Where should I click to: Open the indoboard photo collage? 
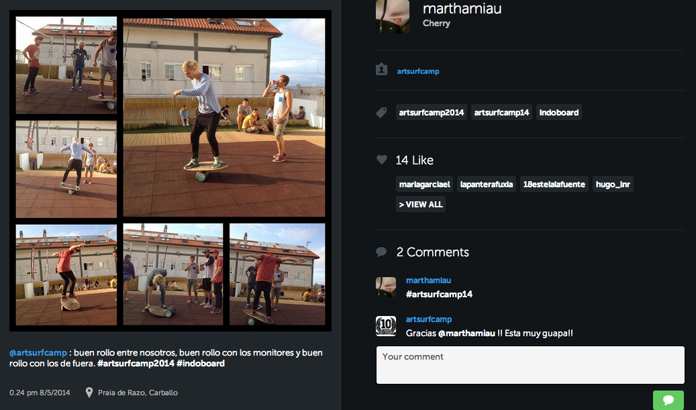click(170, 171)
